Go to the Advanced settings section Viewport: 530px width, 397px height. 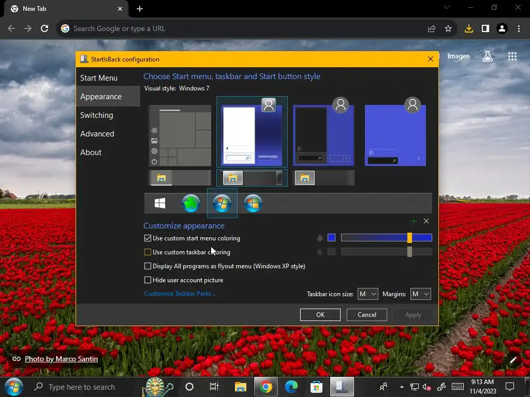pos(97,134)
